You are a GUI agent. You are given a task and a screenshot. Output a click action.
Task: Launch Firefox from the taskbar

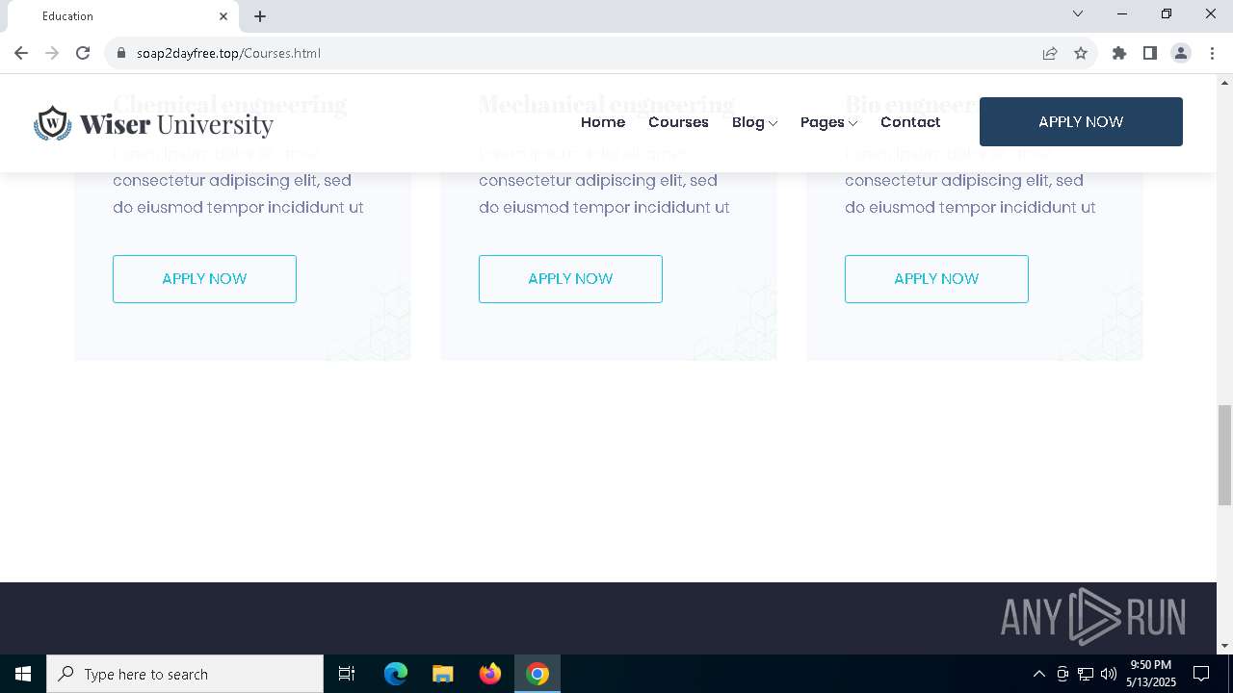point(490,674)
